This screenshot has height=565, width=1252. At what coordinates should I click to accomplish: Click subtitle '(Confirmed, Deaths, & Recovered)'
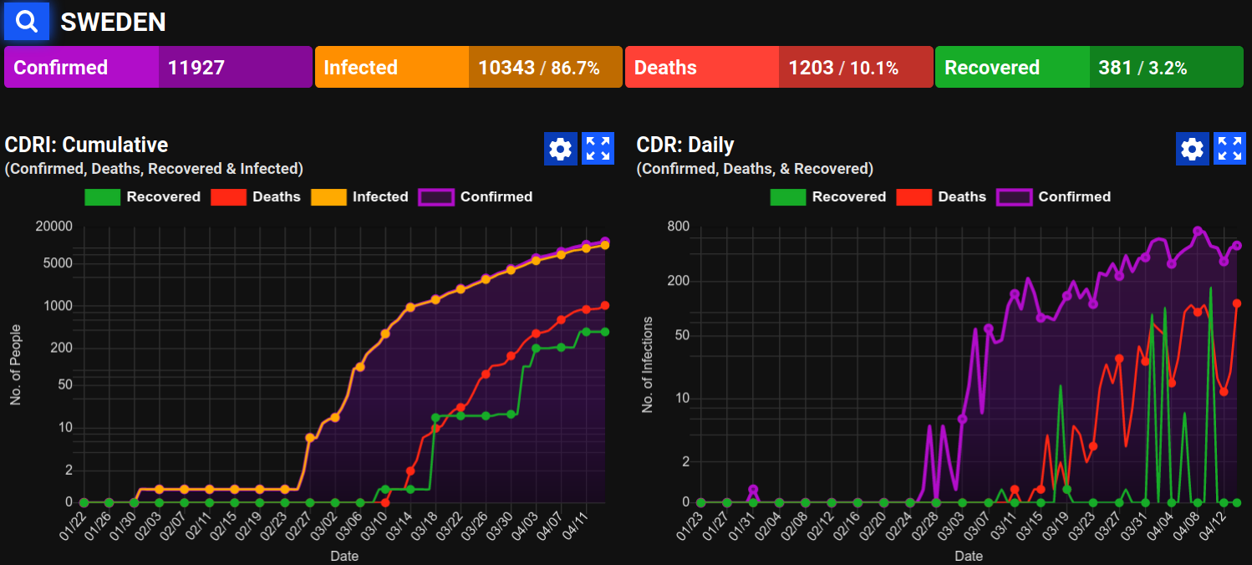point(755,169)
